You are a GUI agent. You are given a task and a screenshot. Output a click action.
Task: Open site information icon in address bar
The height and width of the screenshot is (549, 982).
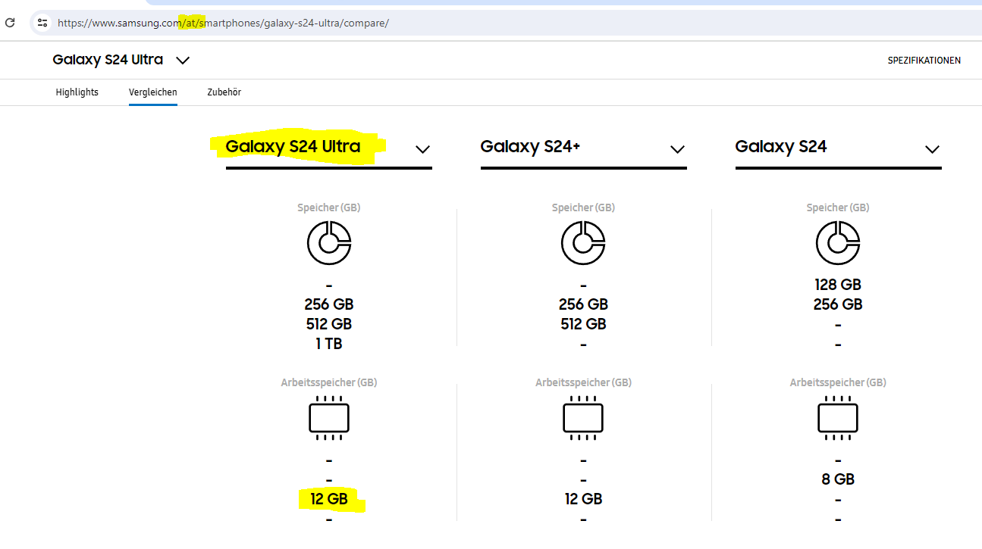[42, 23]
